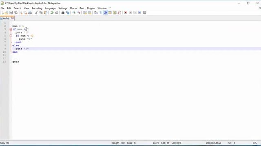261x146 pixels.
Task: Stop macro recording from the toolbar
Action: pyautogui.click(x=130, y=13)
